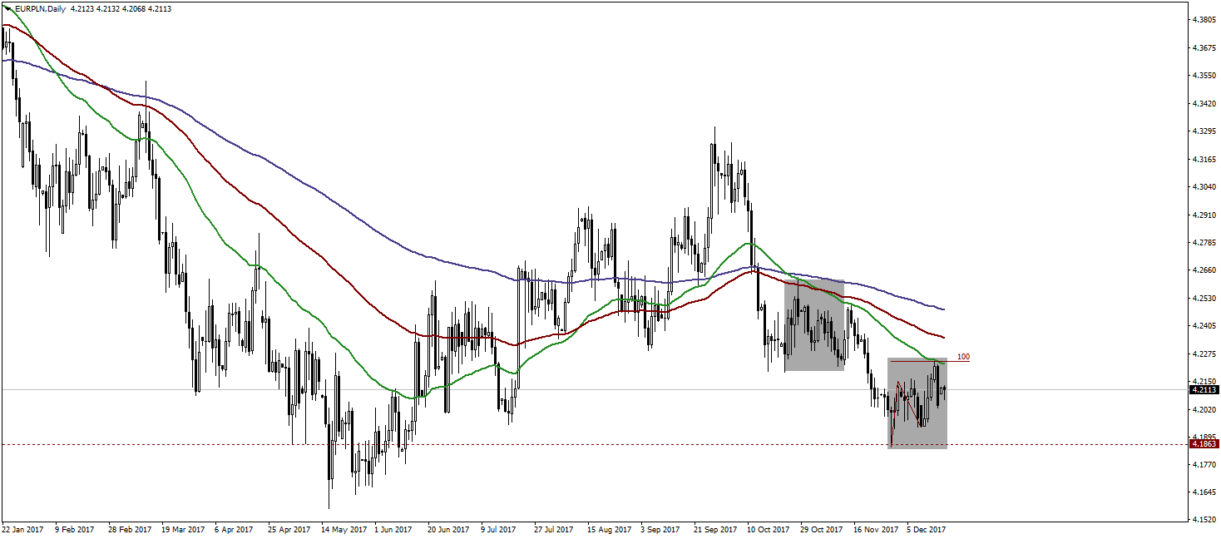Click the 4.2785 price axis label
The image size is (1221, 539).
point(1204,243)
